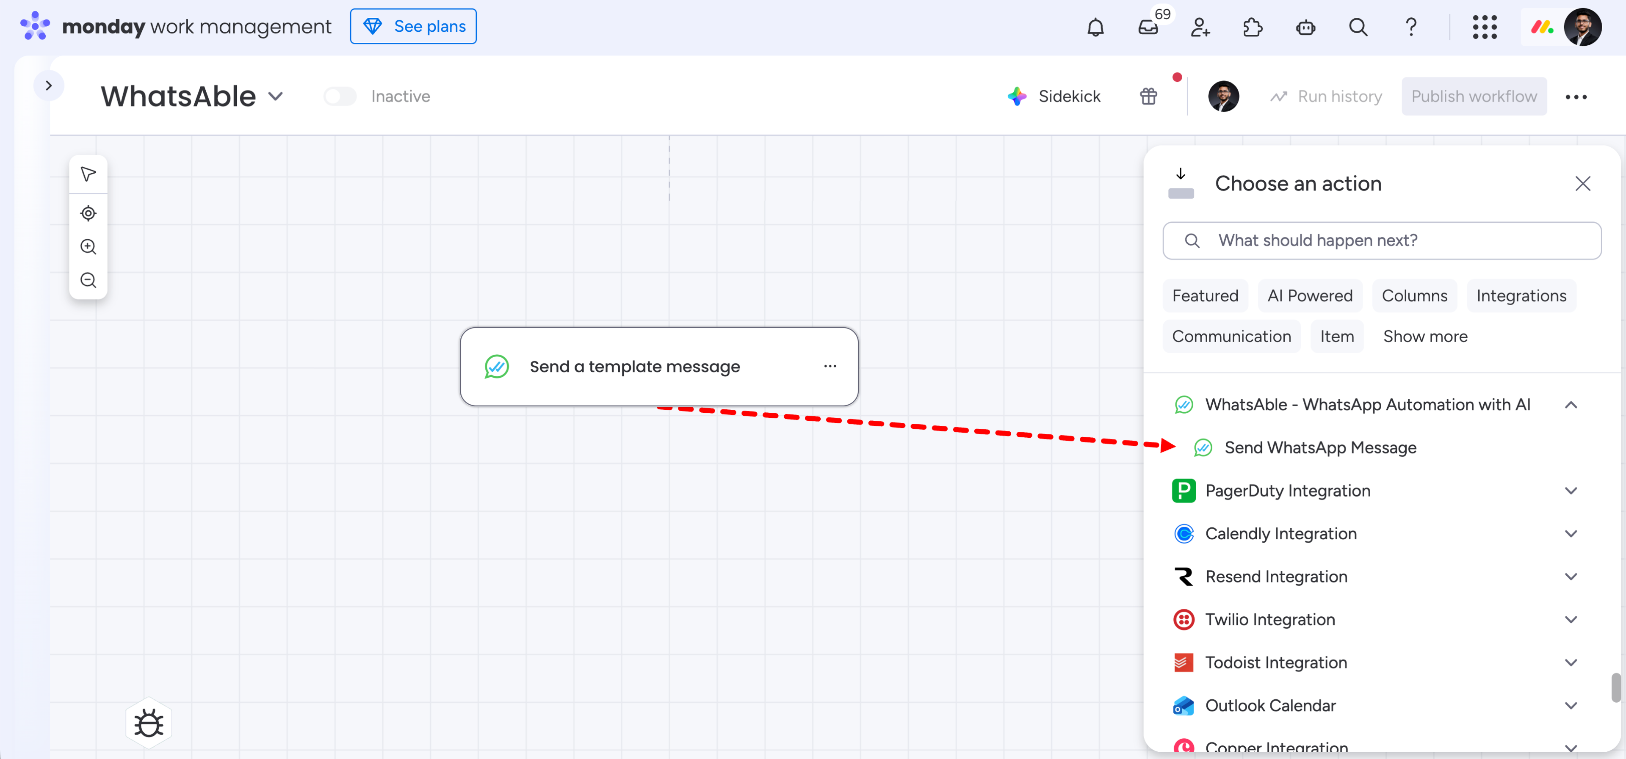Click the Publish workflow button

(x=1474, y=96)
